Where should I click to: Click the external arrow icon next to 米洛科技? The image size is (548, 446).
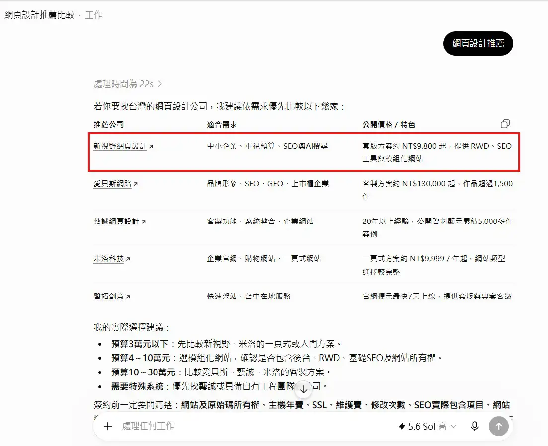128,259
